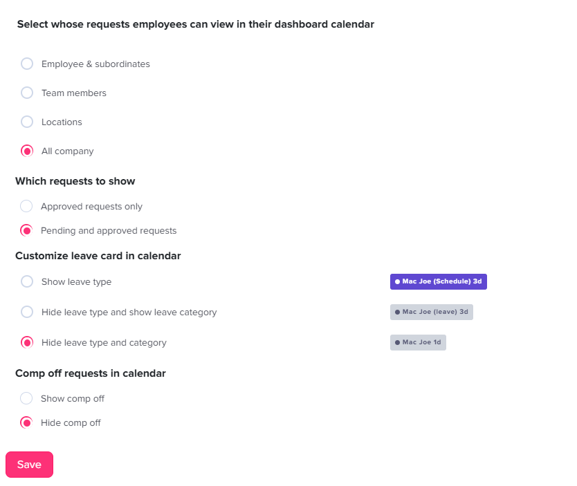Select Hide leave type and show leave category

point(27,312)
